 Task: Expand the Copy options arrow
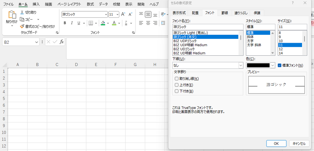pyautogui.click(x=38, y=19)
